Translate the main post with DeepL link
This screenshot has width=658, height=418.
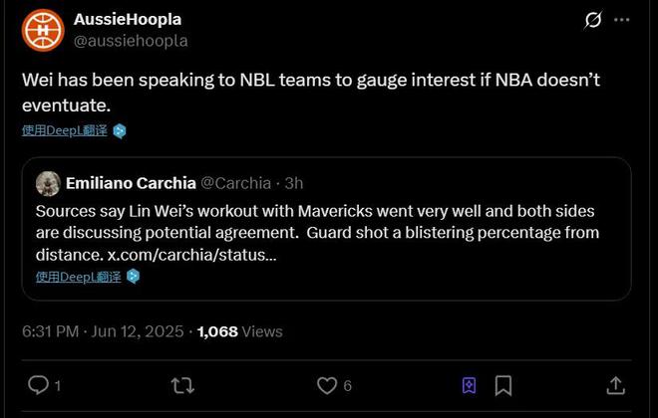point(64,130)
